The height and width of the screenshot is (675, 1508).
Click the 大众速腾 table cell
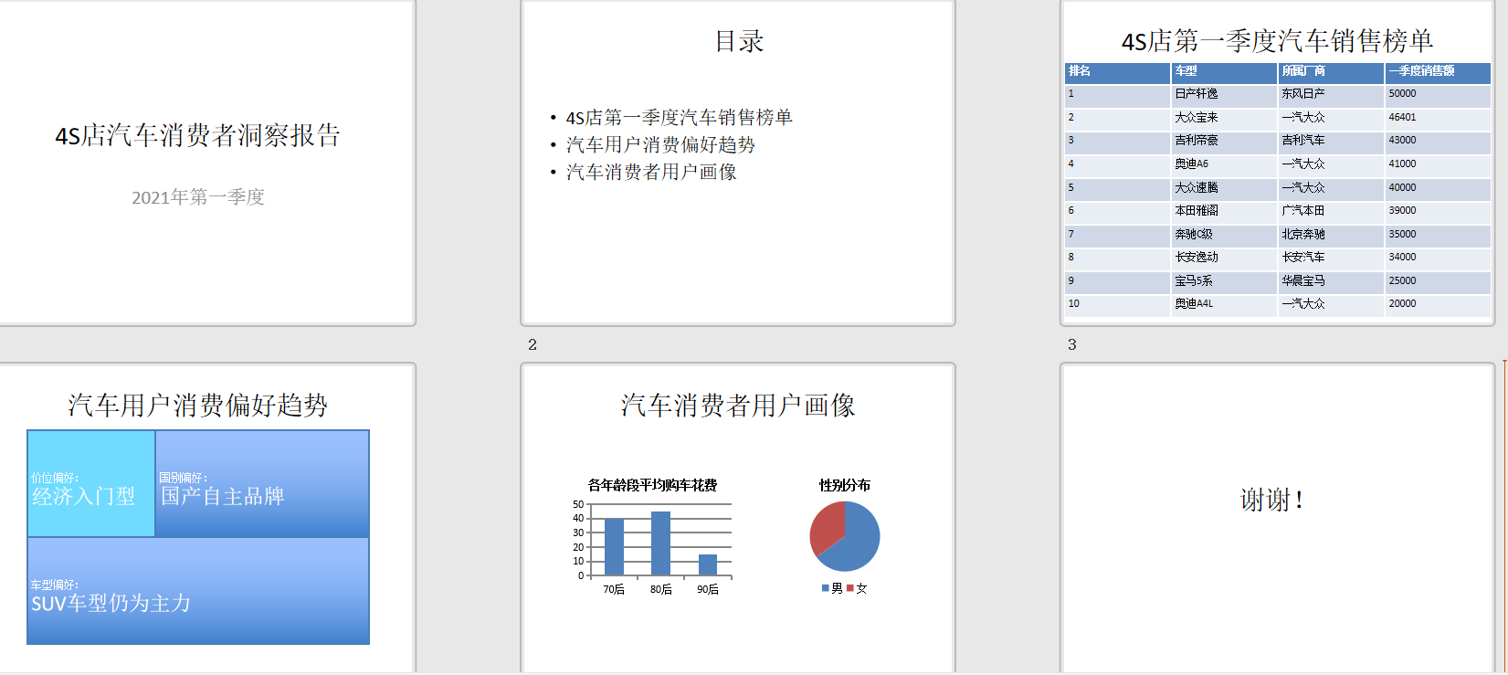click(1224, 188)
